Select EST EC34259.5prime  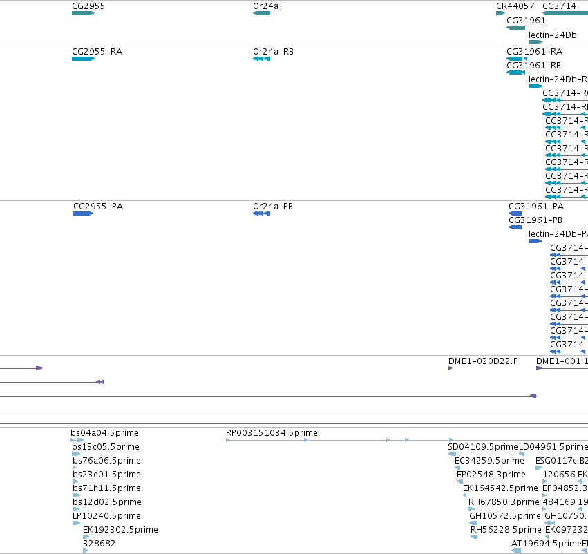(x=489, y=461)
